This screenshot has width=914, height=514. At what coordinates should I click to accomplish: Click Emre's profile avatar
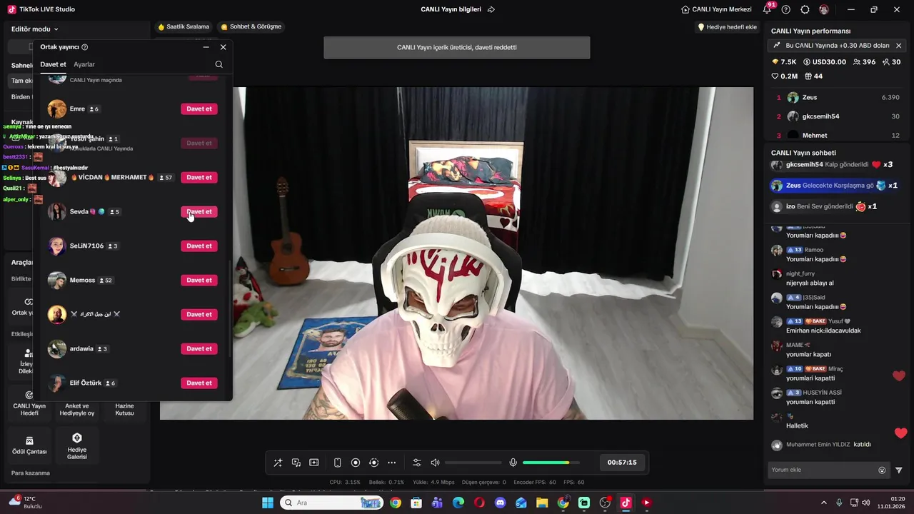pyautogui.click(x=57, y=109)
